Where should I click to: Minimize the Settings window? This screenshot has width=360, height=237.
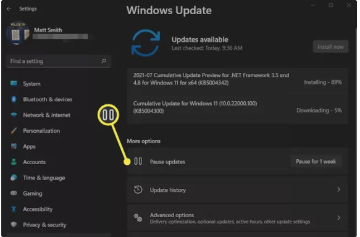click(313, 5)
